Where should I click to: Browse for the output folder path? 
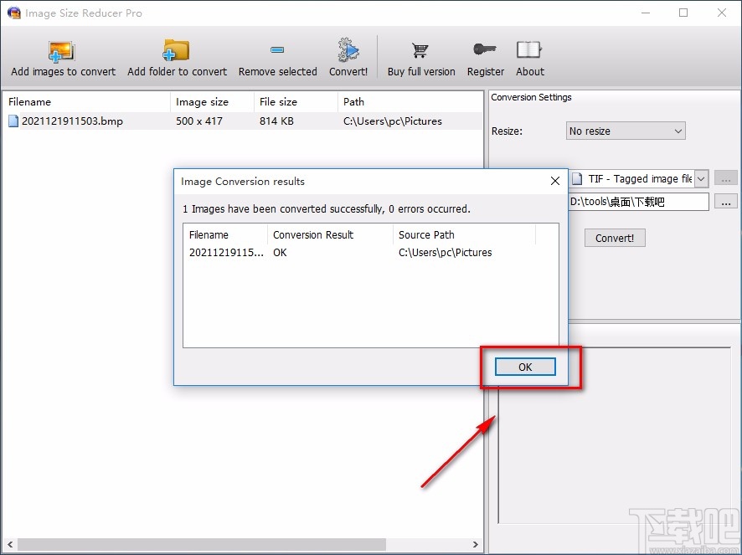725,202
